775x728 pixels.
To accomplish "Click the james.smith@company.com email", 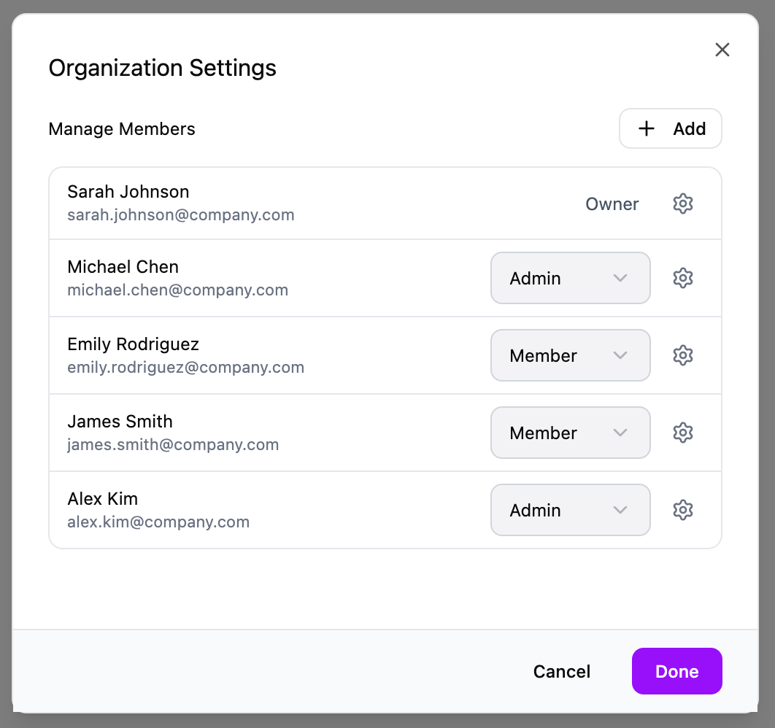I will 173,445.
